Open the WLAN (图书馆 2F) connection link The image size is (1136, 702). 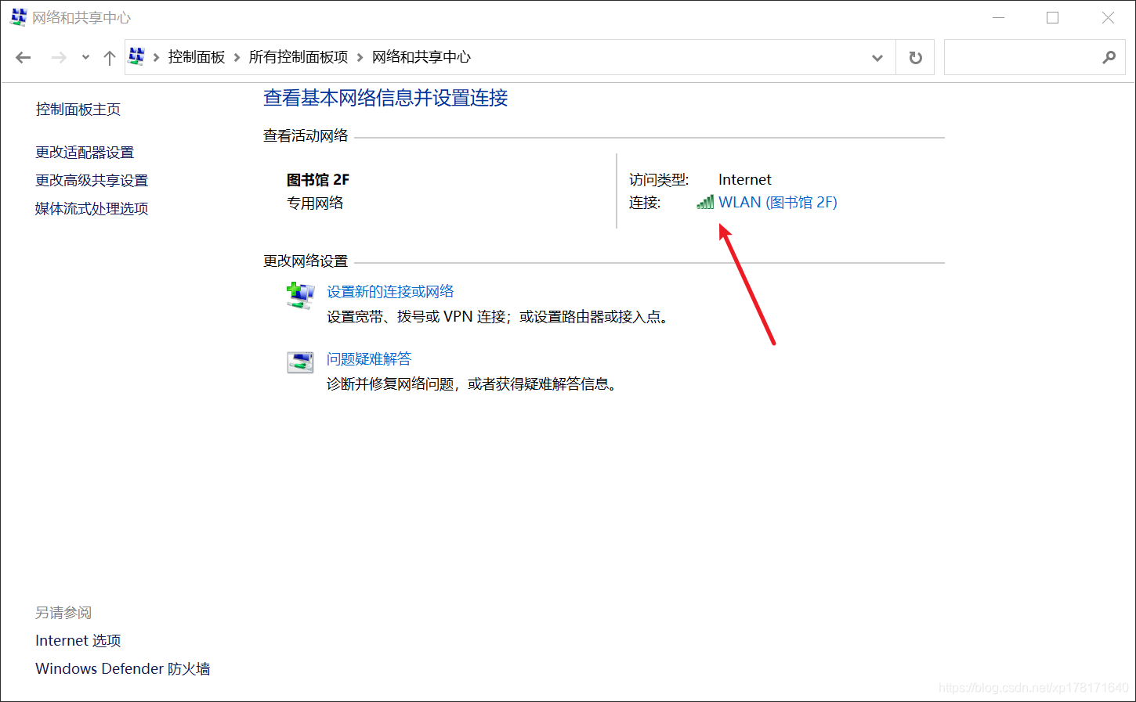point(778,202)
